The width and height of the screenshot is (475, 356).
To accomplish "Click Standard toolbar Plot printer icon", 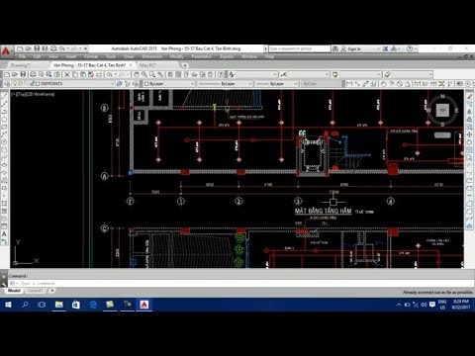I will [x=33, y=74].
